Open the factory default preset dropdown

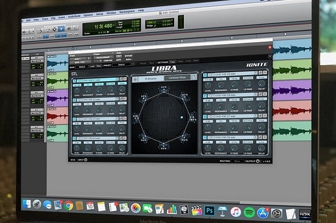[104, 57]
